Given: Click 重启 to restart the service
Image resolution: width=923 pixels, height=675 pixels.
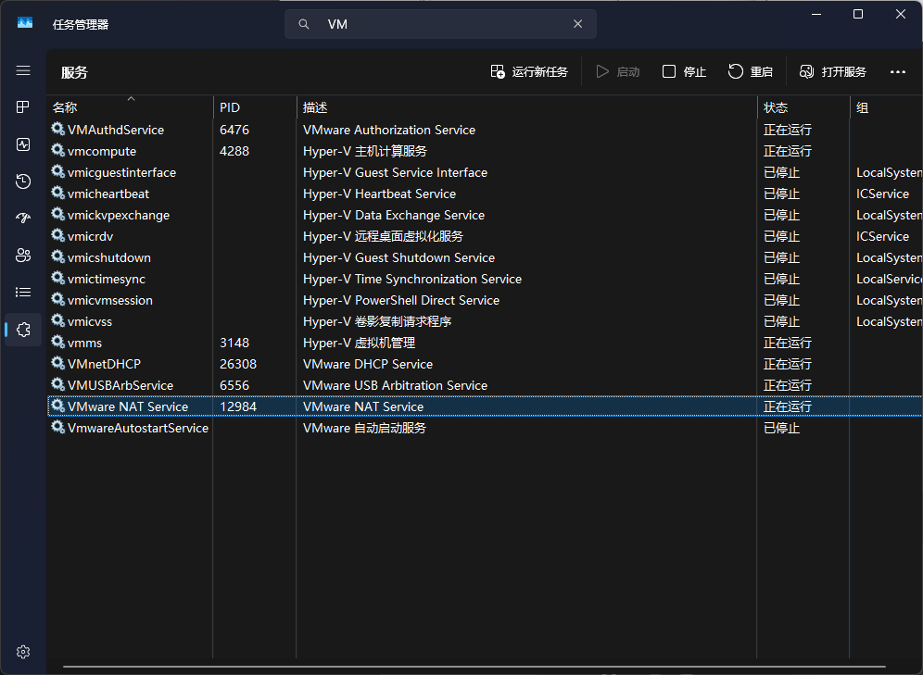Looking at the screenshot, I should pyautogui.click(x=751, y=72).
